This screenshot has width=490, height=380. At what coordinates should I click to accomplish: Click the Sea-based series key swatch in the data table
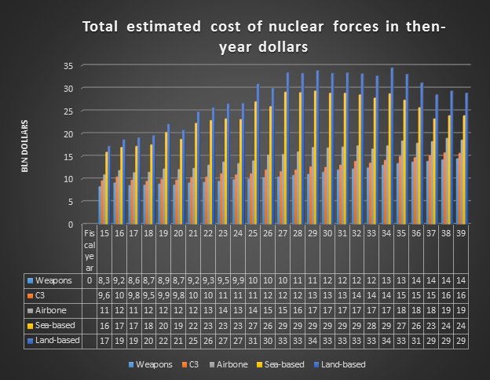click(31, 326)
